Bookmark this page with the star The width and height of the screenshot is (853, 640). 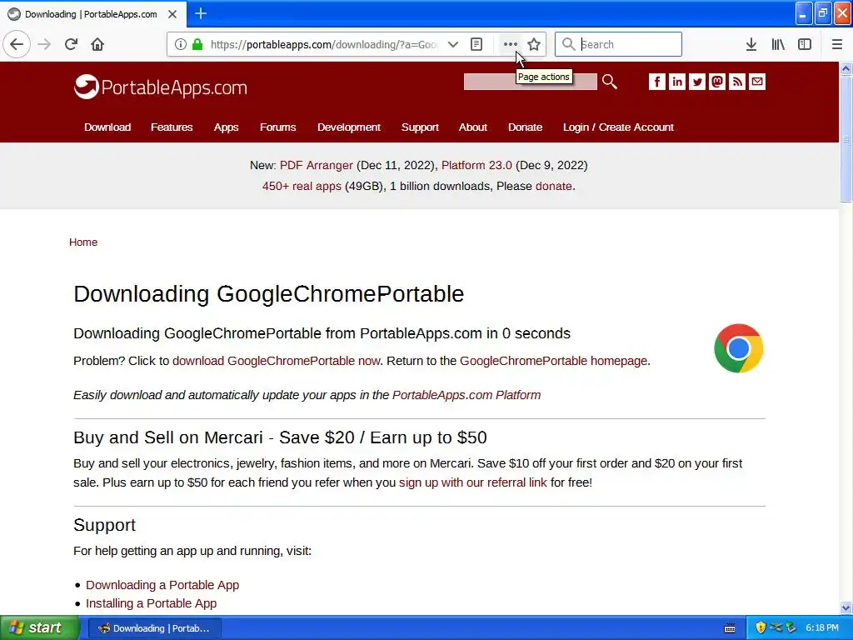pos(534,44)
